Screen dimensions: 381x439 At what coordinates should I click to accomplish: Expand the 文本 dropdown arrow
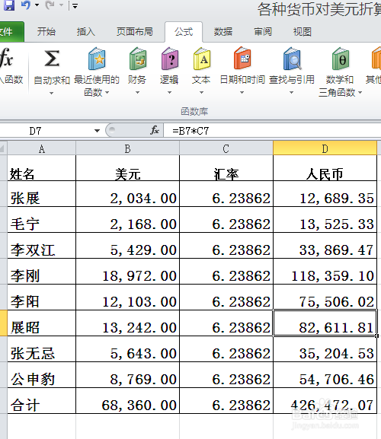click(201, 92)
